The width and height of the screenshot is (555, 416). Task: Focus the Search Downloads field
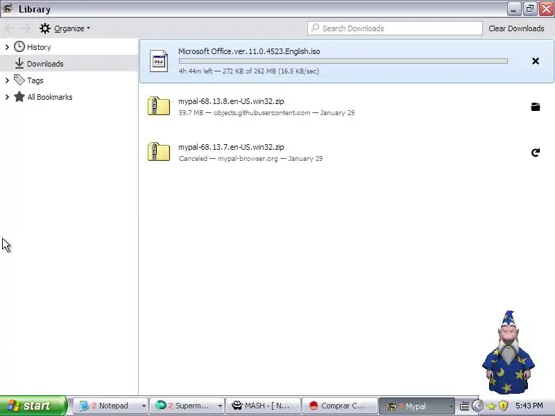pos(395,28)
